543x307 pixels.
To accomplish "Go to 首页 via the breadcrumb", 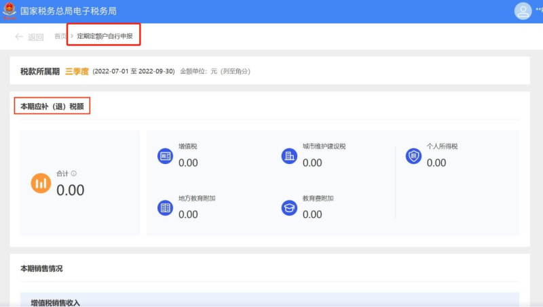I will (60, 37).
